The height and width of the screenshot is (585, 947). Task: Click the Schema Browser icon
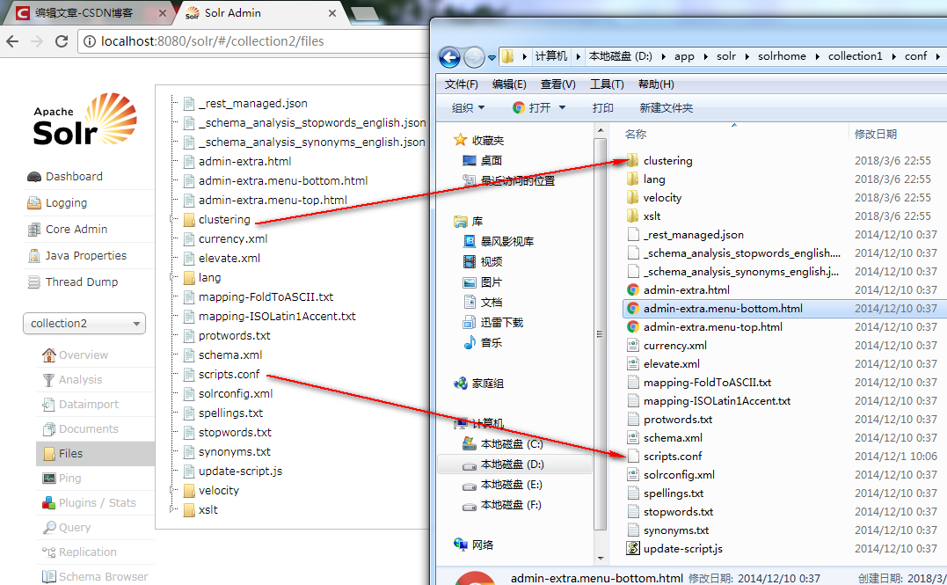click(x=49, y=577)
